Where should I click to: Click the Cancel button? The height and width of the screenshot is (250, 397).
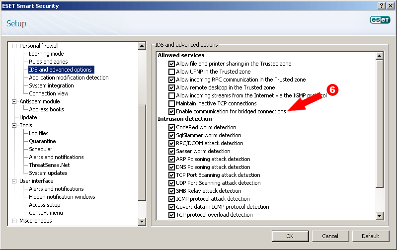(x=330, y=236)
